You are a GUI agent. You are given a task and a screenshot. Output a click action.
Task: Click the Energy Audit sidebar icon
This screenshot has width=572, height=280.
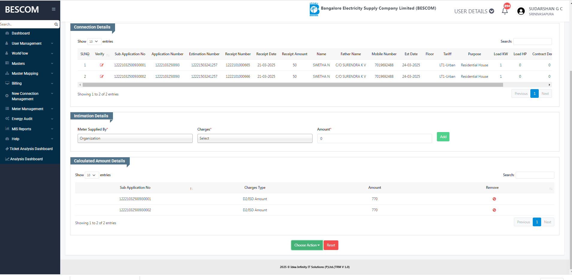7,119
